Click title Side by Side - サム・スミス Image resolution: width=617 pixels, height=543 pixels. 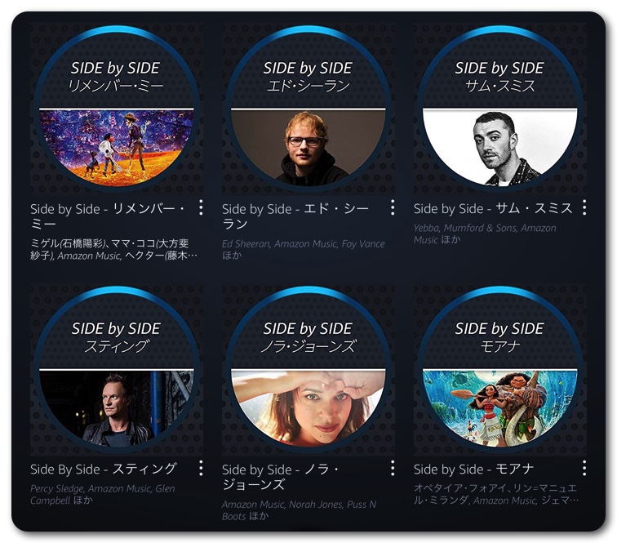click(493, 208)
